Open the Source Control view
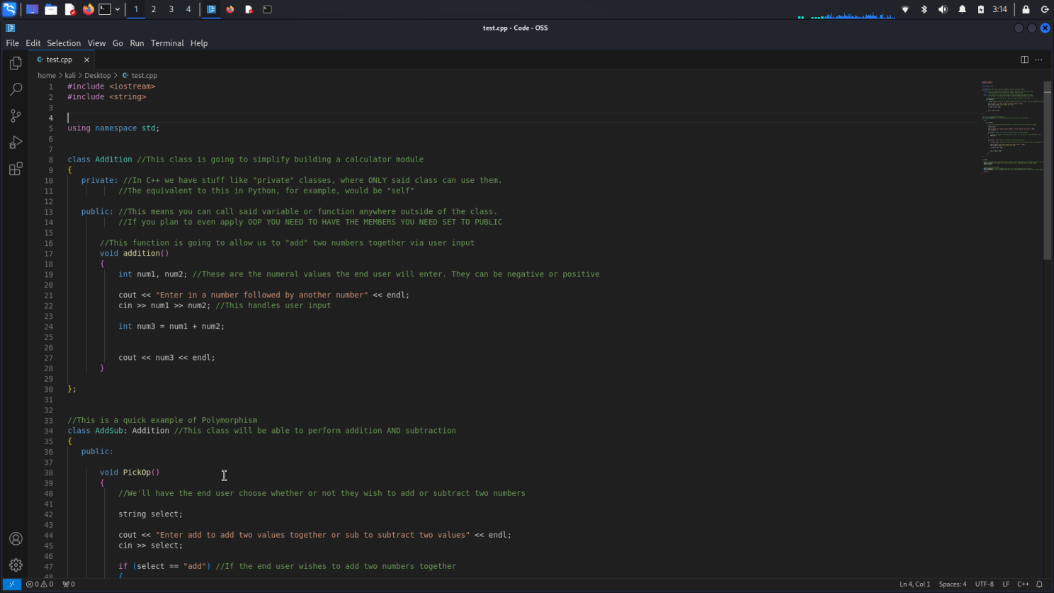The width and height of the screenshot is (1054, 593). click(x=16, y=115)
